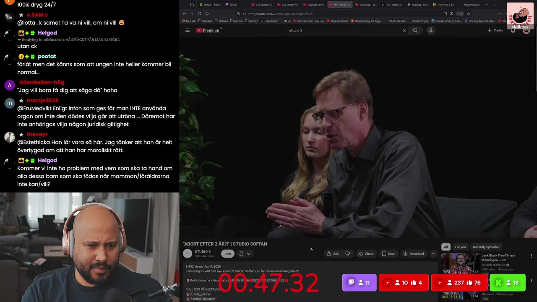The width and height of the screenshot is (537, 302).
Task: Open the @emil__widen Instagram link
Action: [198, 294]
